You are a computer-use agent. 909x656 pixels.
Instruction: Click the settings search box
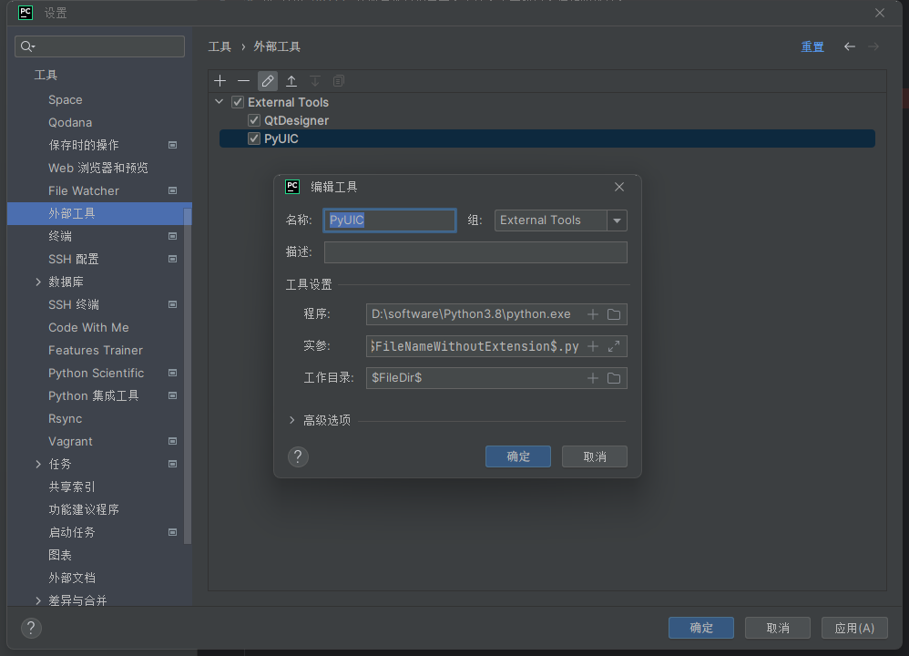[x=99, y=46]
